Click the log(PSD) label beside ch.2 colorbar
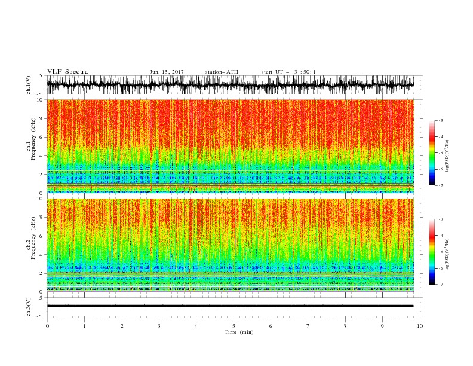 pyautogui.click(x=447, y=255)
